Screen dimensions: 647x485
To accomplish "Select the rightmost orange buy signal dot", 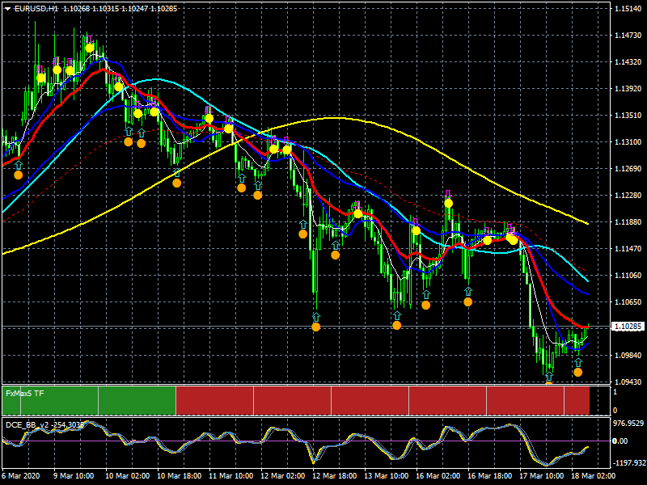I will [x=577, y=373].
